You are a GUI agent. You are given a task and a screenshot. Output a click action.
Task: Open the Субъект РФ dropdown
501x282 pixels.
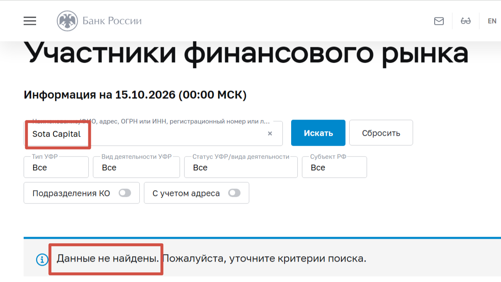pos(334,167)
